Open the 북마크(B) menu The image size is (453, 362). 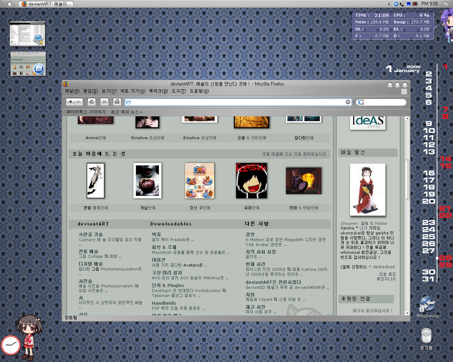159,91
